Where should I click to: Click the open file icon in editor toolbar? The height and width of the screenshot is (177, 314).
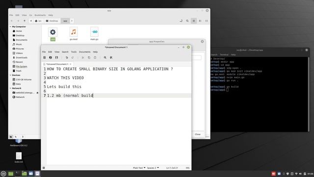(51, 58)
